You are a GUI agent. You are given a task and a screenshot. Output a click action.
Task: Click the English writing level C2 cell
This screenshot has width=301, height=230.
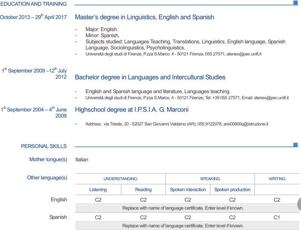tap(277, 200)
